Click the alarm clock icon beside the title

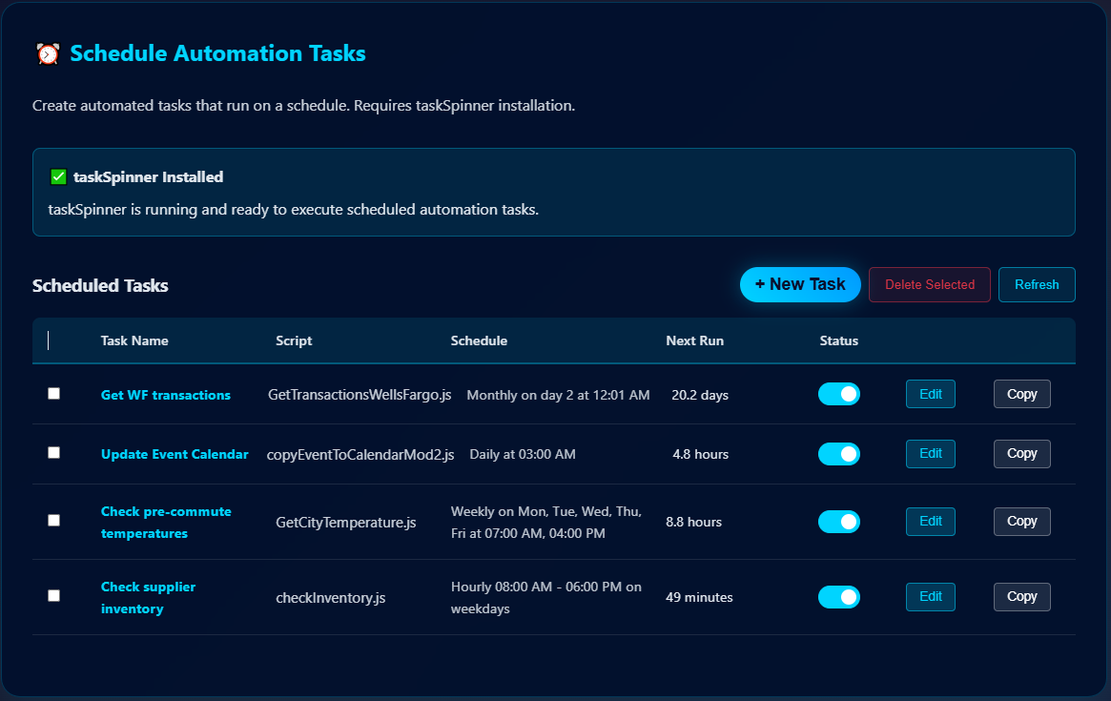click(49, 53)
